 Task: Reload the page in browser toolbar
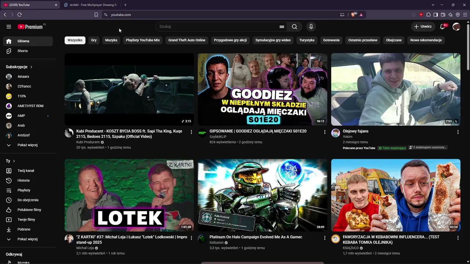click(x=19, y=15)
